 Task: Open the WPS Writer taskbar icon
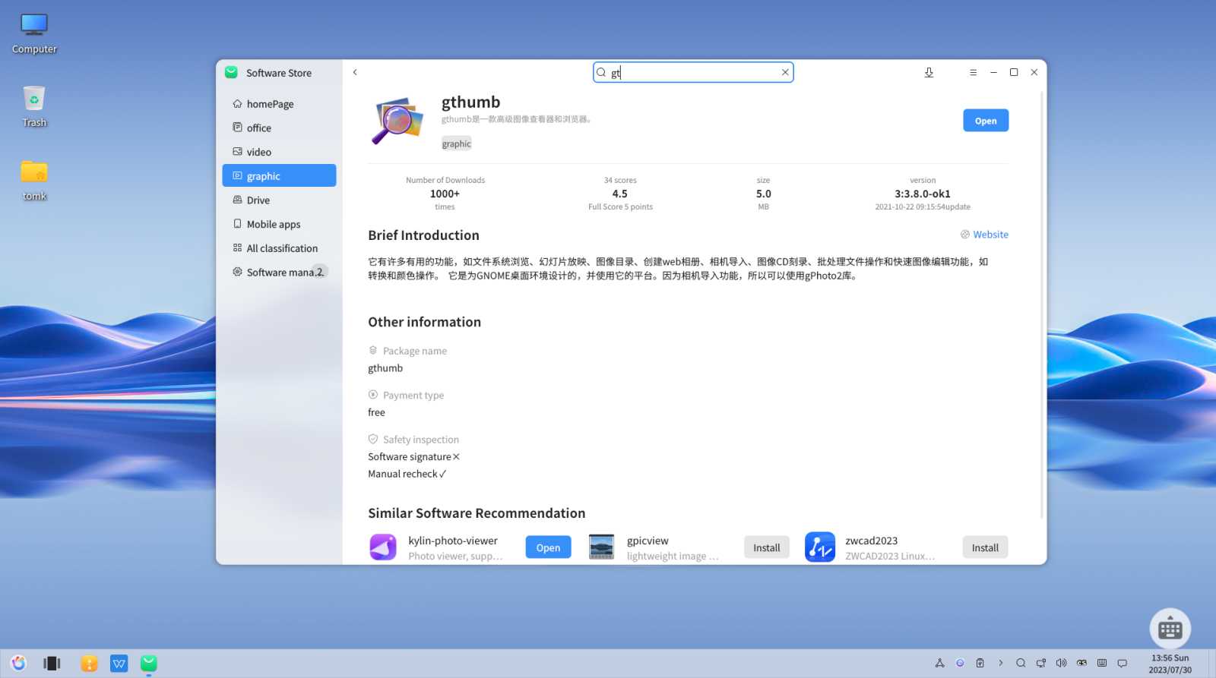[119, 664]
